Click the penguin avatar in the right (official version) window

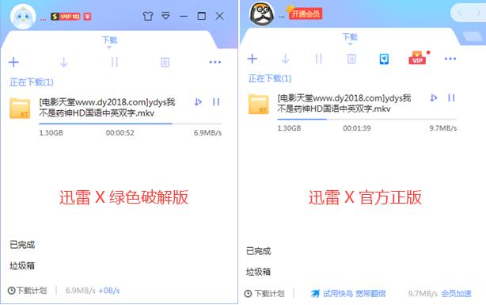[262, 14]
